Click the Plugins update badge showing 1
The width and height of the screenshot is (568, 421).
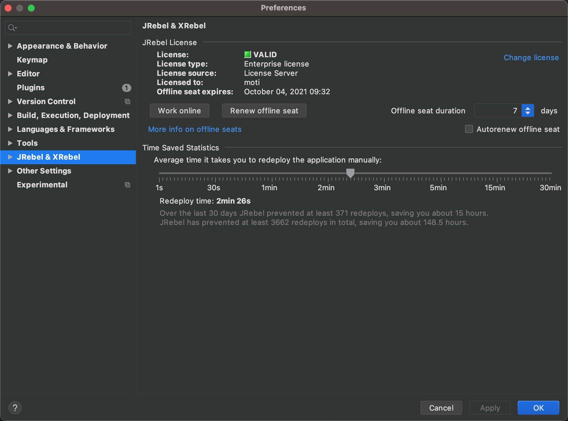(126, 88)
